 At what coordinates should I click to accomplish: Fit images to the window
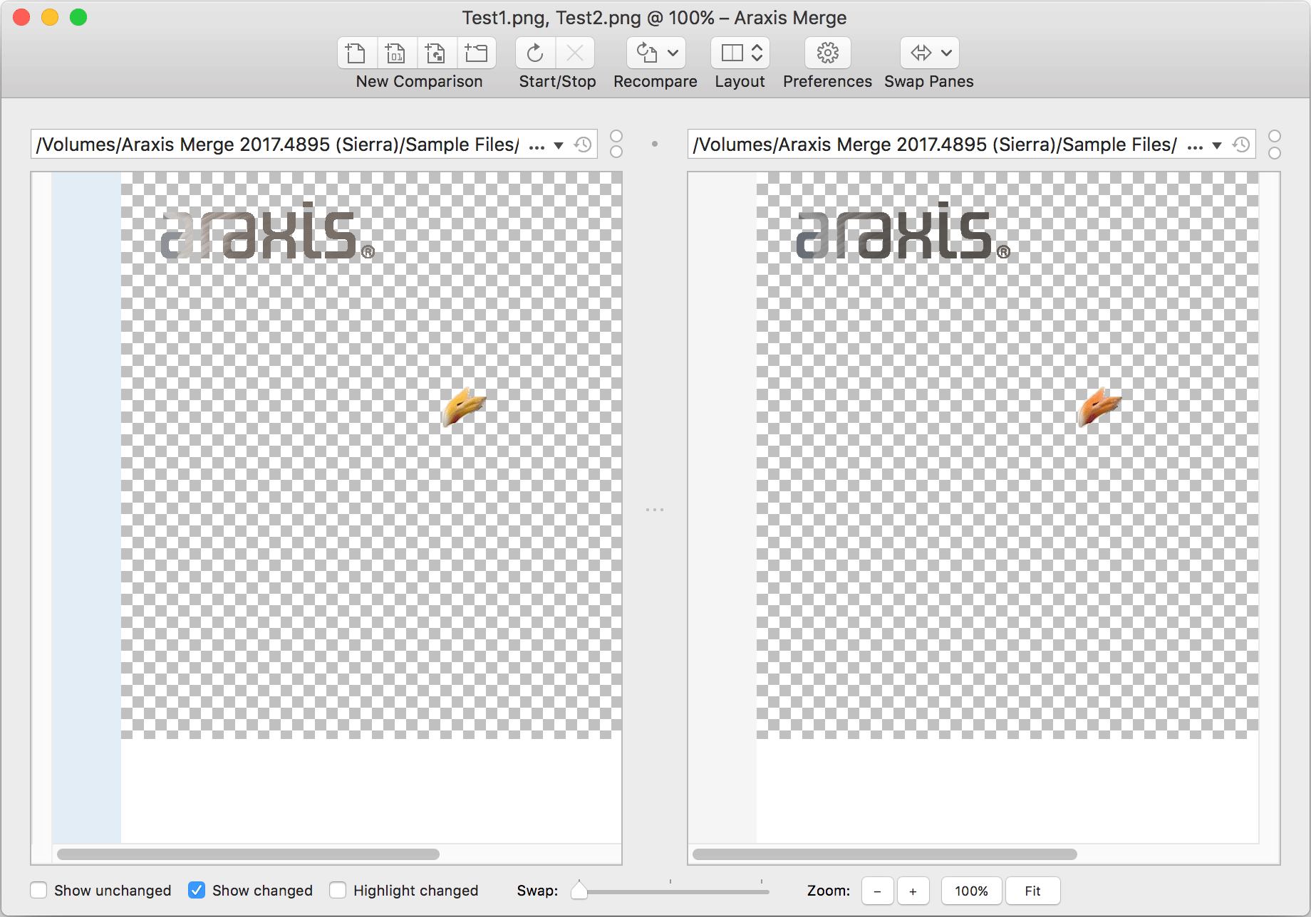coord(1032,890)
